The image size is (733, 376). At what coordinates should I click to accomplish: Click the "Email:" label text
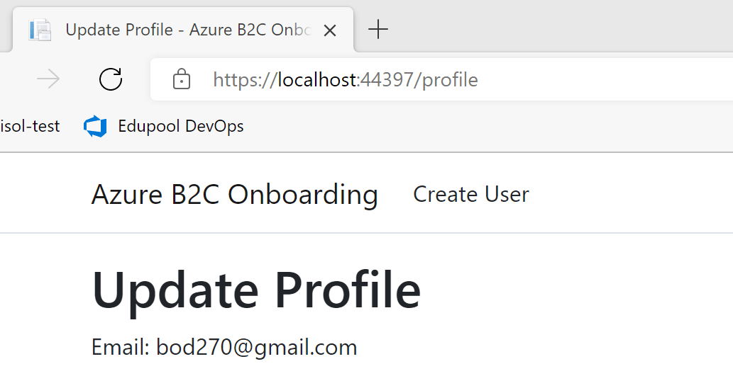point(121,348)
